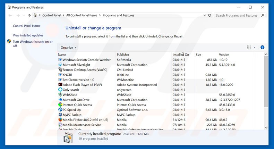This screenshot has width=274, height=149.
Task: Click the vertical scrollbar of program list
Action: click(x=266, y=83)
